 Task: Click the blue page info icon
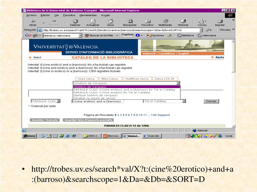pyautogui.click(x=138, y=35)
